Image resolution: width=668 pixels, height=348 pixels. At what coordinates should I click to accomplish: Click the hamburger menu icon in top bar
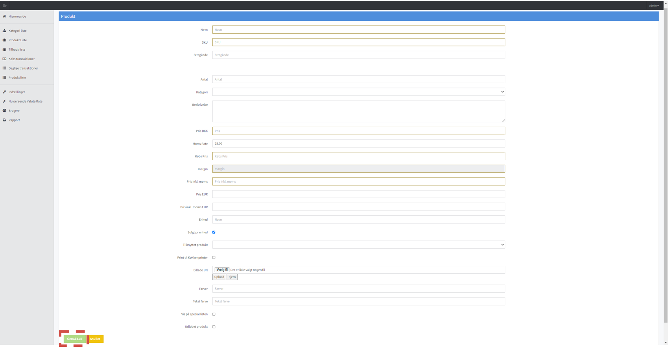[x=4, y=5]
